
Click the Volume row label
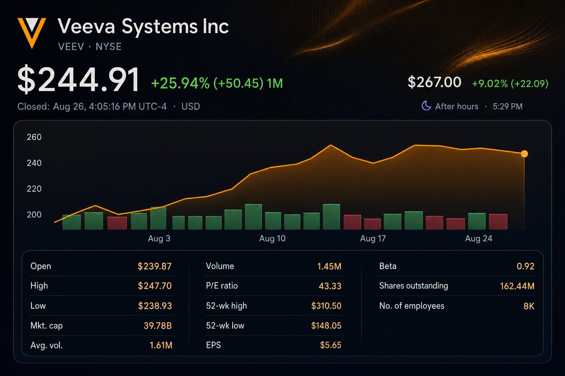220,266
